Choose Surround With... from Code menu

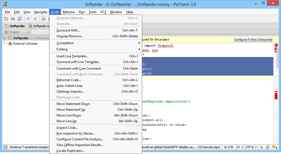coord(96,30)
